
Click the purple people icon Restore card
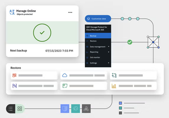pyautogui.click(x=15, y=86)
